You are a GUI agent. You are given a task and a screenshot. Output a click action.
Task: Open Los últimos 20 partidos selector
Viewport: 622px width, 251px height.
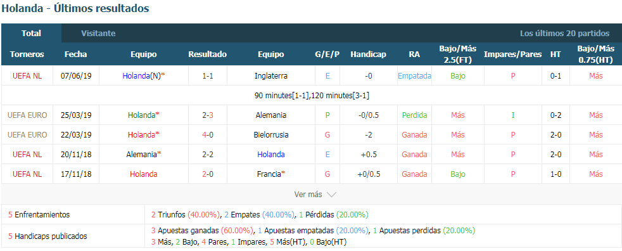tap(564, 34)
